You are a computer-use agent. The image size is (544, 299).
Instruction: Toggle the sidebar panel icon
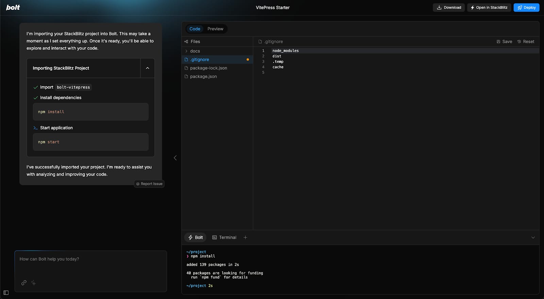click(6, 293)
